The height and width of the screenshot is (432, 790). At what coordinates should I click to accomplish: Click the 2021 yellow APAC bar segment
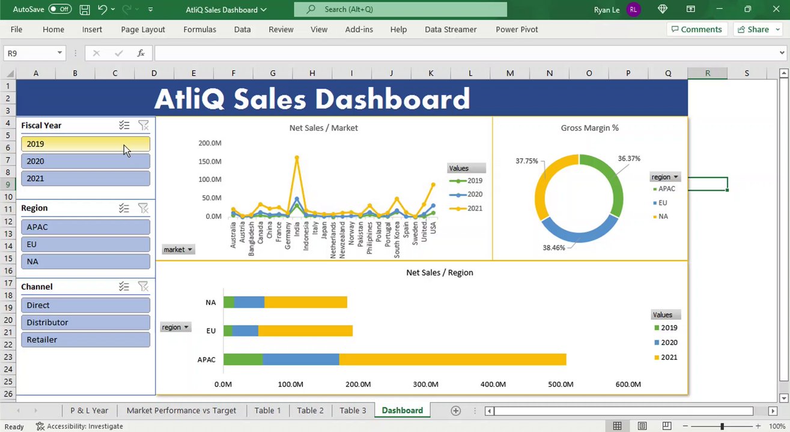452,359
